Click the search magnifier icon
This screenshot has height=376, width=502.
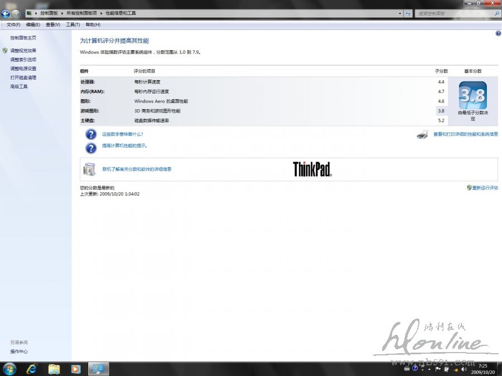coord(497,13)
